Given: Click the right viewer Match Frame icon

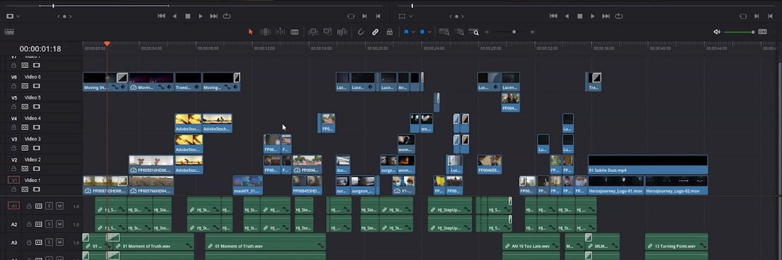Looking at the screenshot, I should coord(743,16).
